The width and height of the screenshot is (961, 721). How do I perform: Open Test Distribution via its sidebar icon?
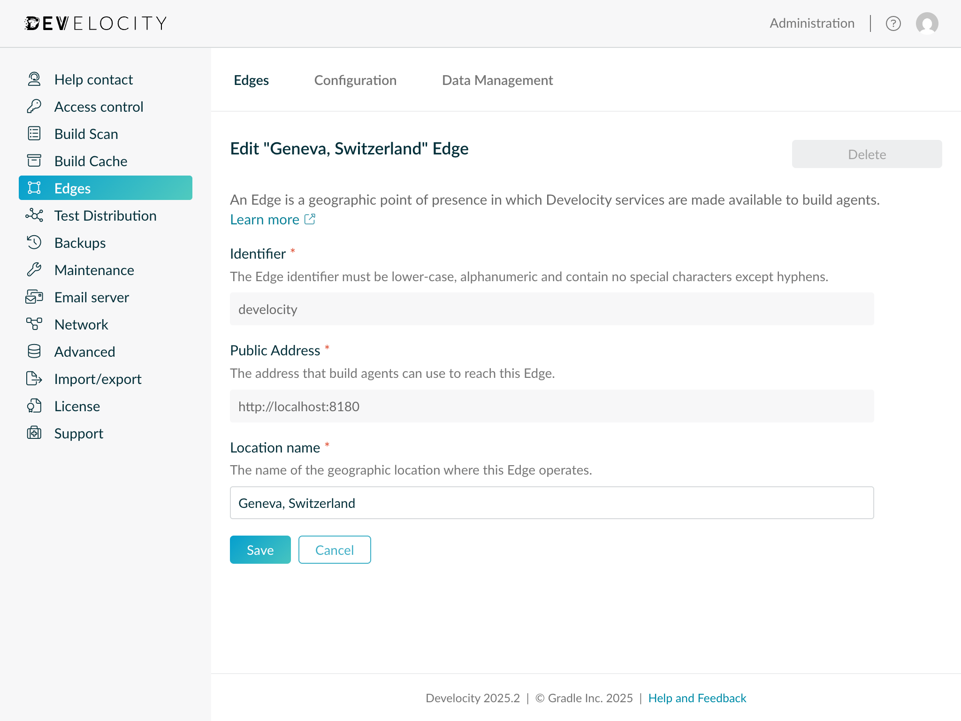[34, 215]
